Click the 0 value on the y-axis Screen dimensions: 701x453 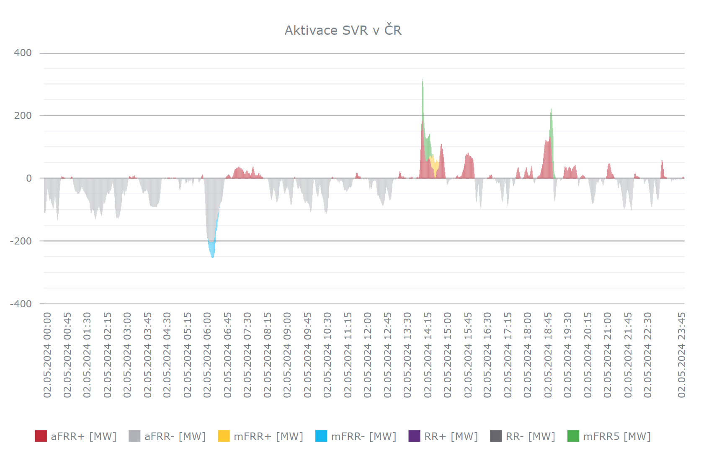click(x=29, y=178)
